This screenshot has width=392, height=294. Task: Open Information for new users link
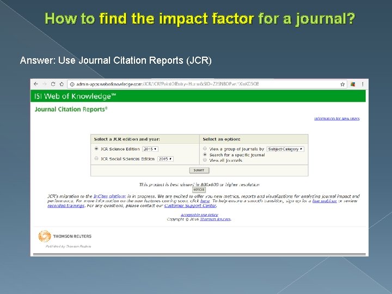337,119
